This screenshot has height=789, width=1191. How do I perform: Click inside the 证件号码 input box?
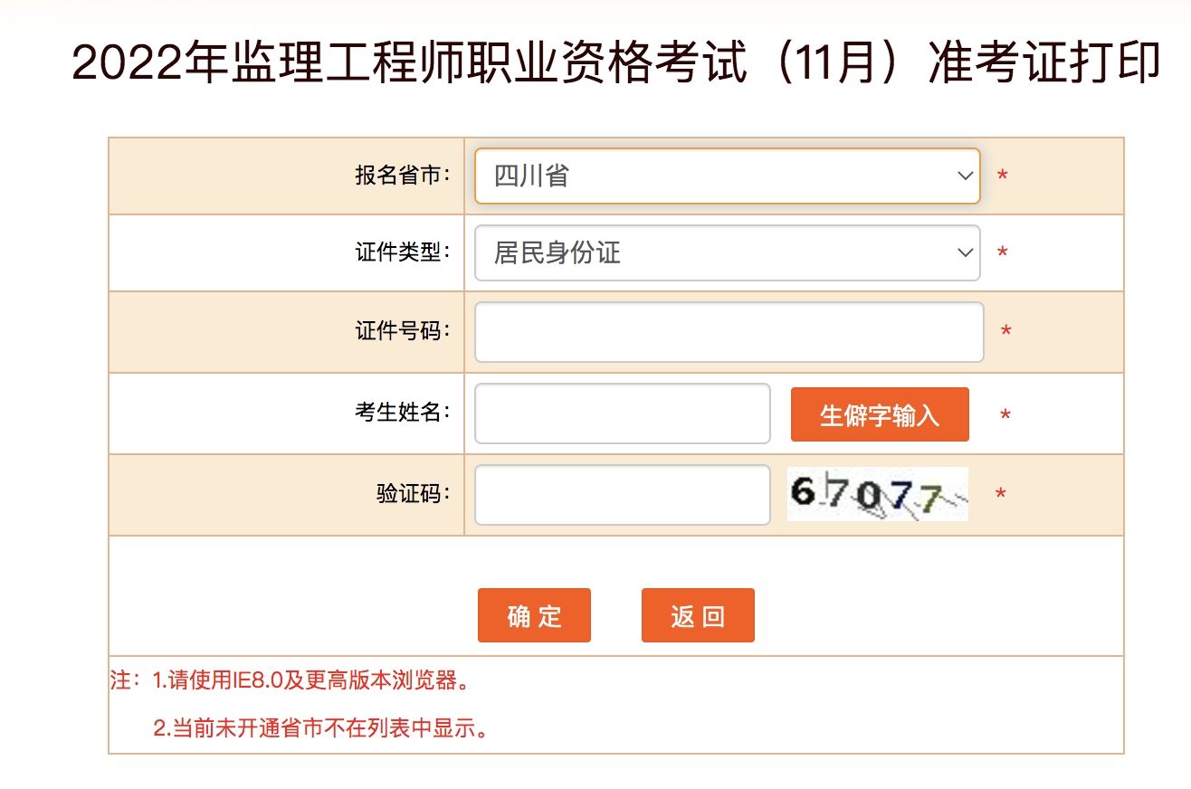729,332
